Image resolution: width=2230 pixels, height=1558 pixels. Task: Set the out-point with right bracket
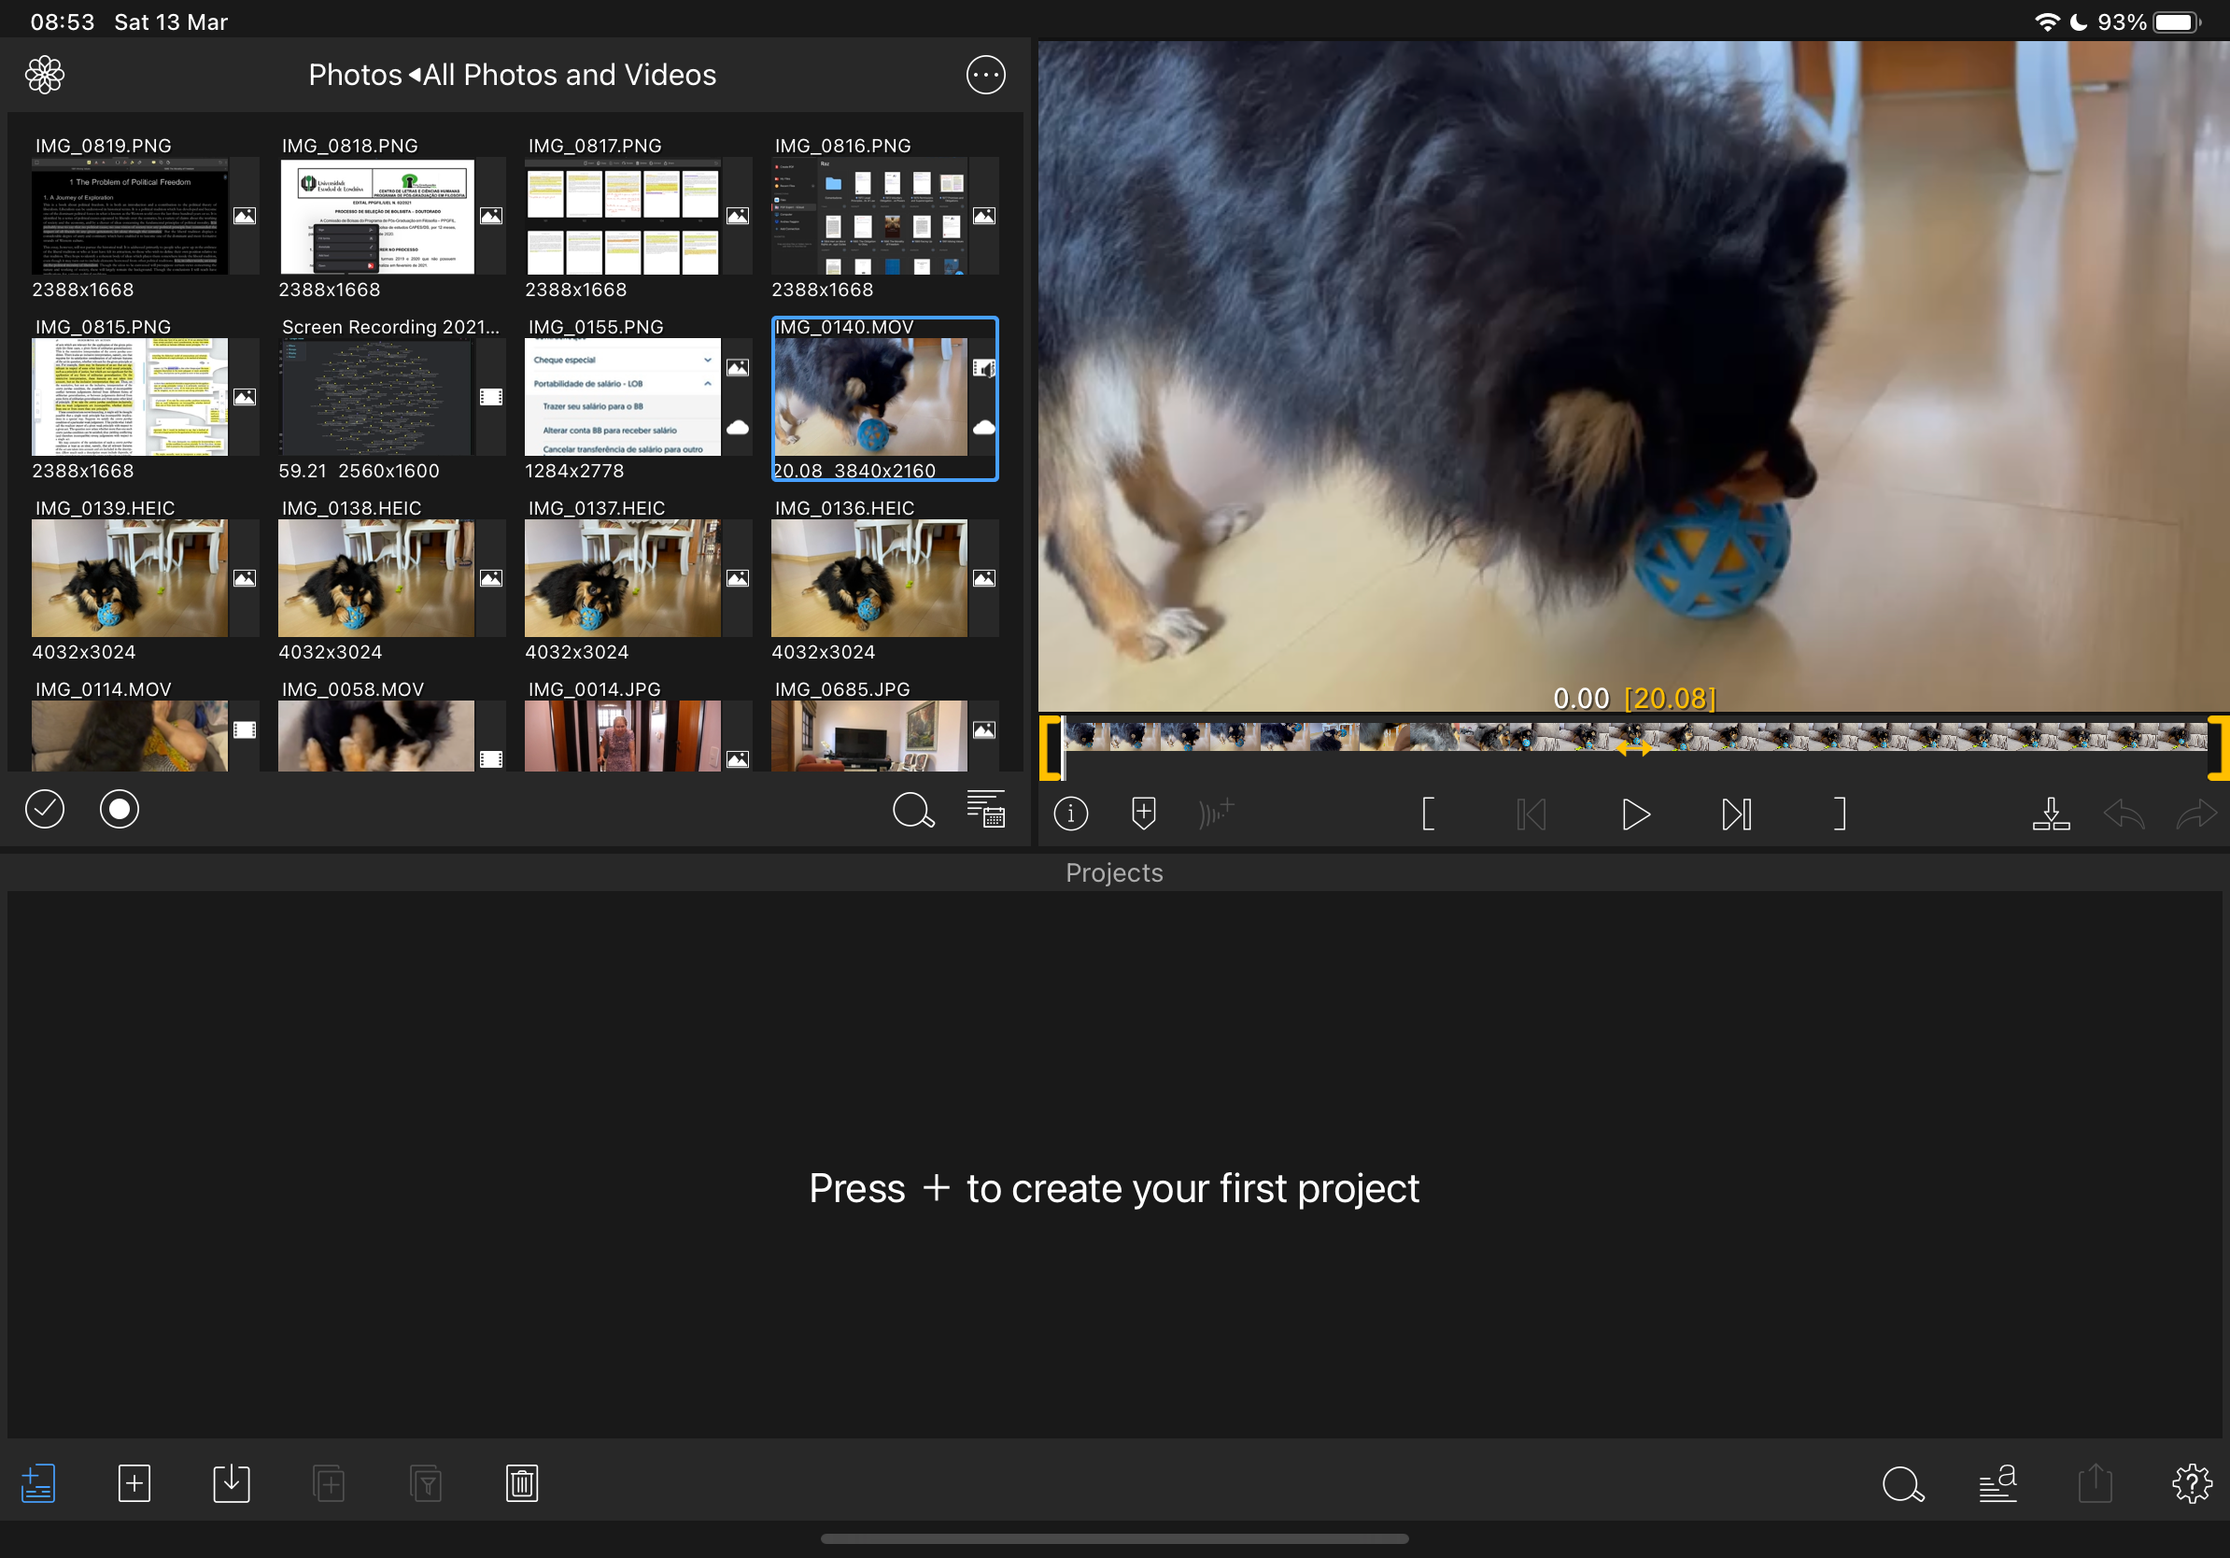[1839, 814]
